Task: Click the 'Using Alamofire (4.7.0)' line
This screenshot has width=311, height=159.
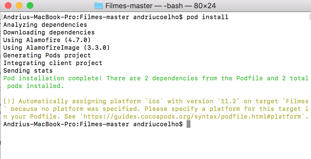Action: point(47,40)
